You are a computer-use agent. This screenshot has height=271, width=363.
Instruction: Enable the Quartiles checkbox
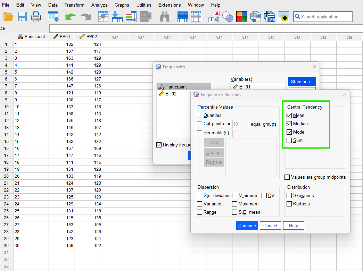(x=200, y=115)
